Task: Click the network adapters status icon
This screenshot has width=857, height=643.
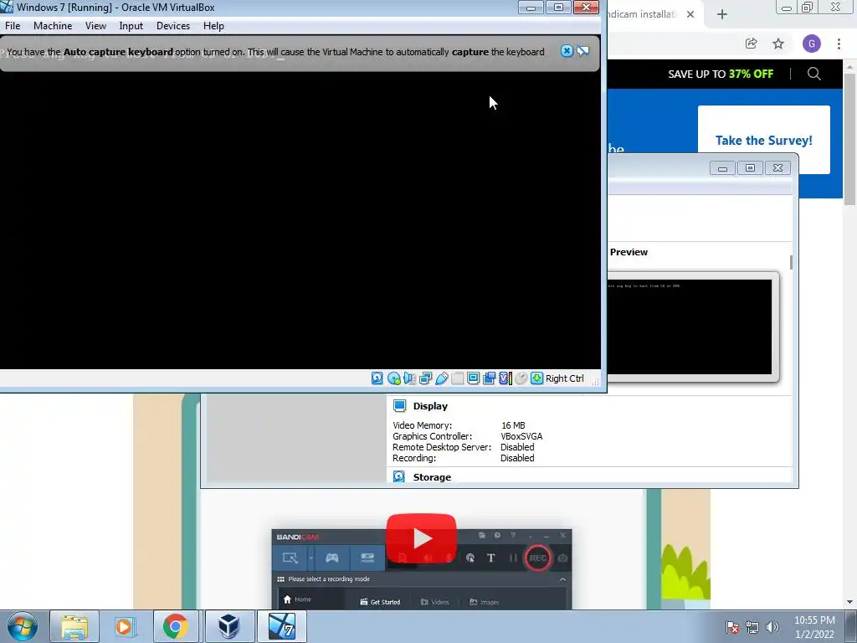Action: [425, 378]
